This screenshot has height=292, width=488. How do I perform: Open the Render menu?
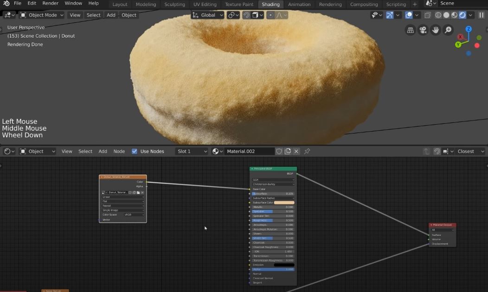[x=51, y=3]
